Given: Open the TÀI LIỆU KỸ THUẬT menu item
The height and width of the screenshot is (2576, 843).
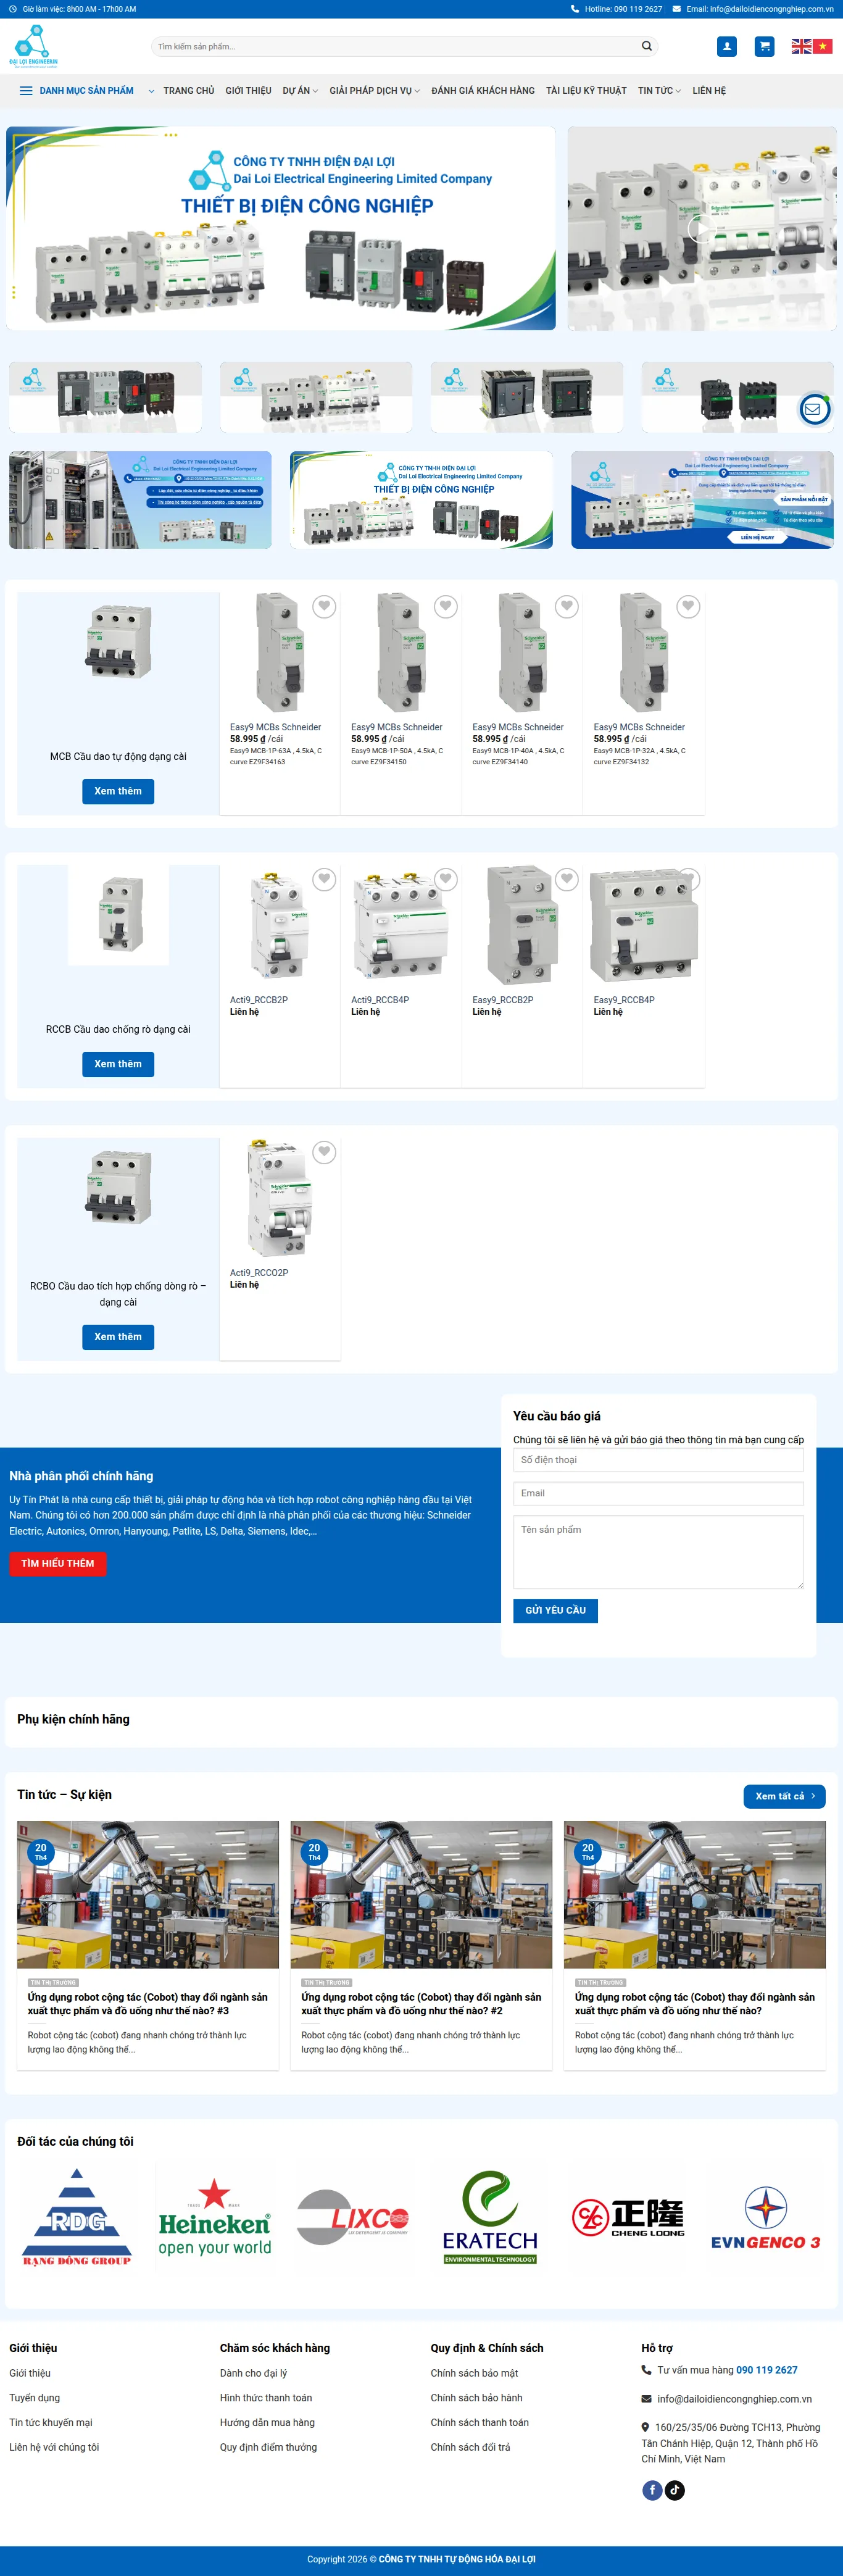Looking at the screenshot, I should pos(586,90).
